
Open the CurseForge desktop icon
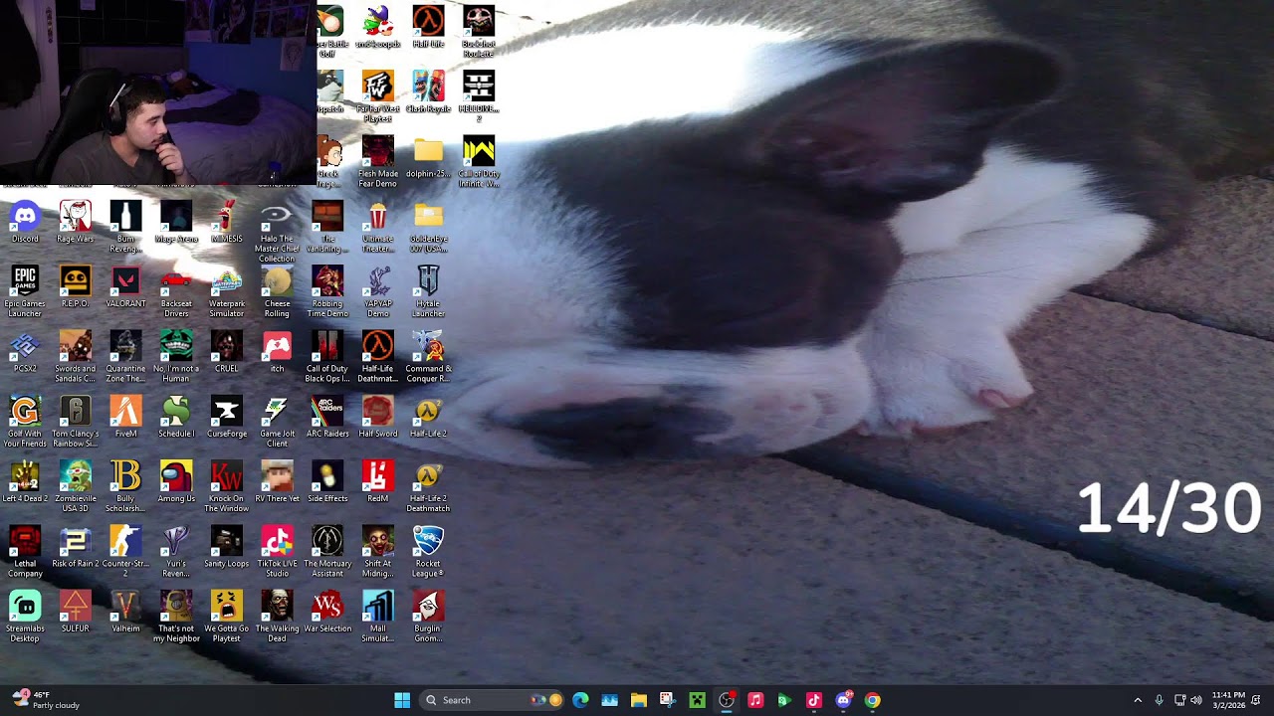coord(226,416)
